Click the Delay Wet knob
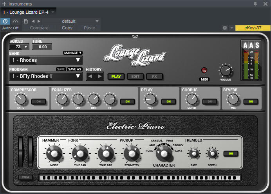 pyautogui.click(x=150, y=99)
